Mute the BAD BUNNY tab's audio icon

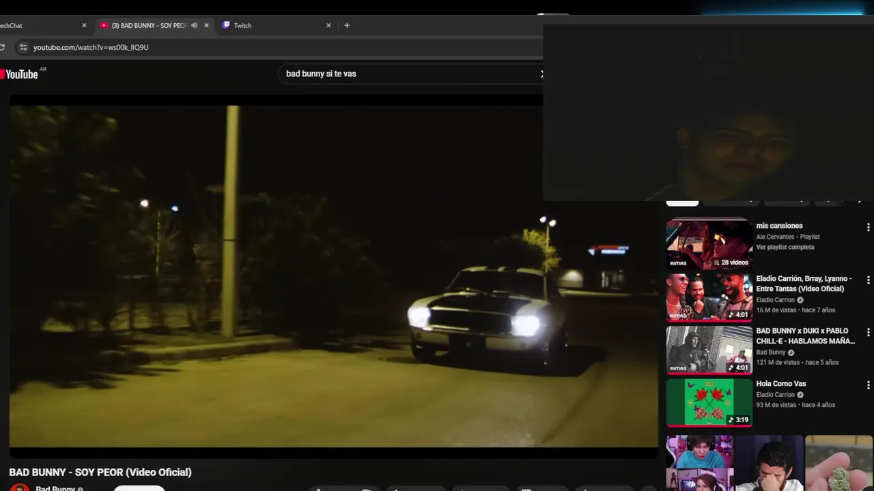coord(194,25)
